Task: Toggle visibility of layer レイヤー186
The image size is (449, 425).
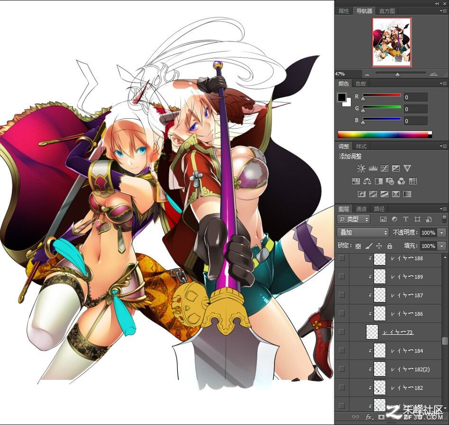Action: tap(342, 313)
